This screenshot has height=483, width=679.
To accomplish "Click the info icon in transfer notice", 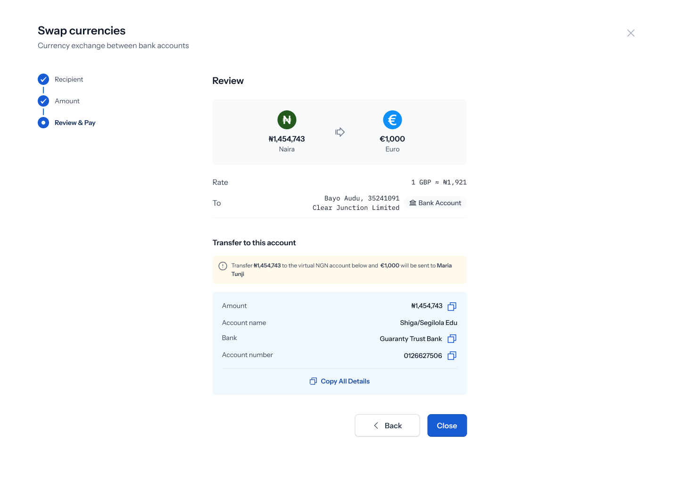I will pos(223,266).
